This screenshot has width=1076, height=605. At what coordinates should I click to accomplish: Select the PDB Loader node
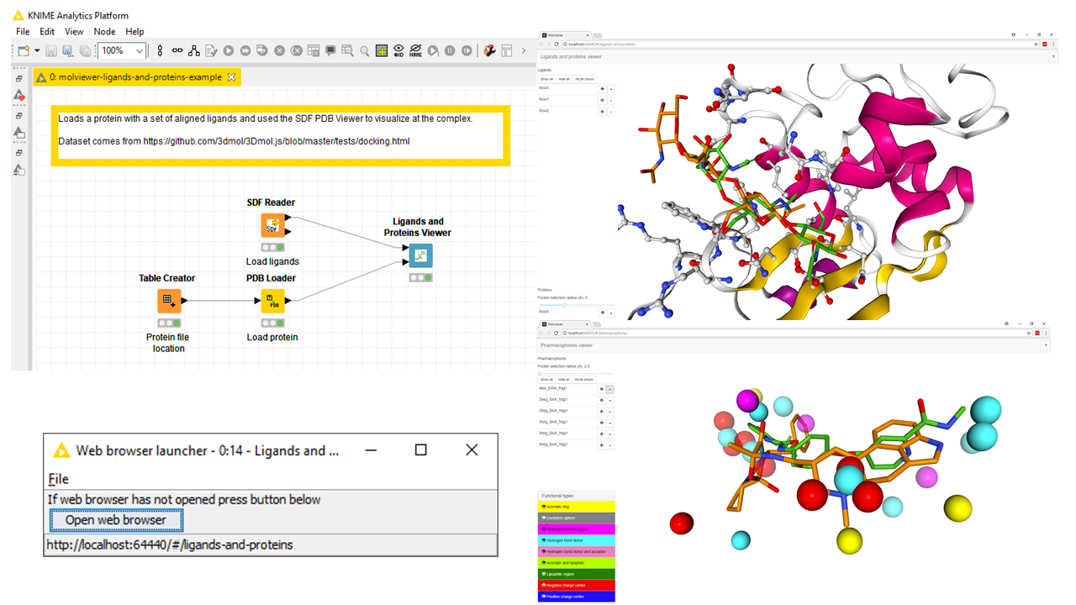point(272,301)
